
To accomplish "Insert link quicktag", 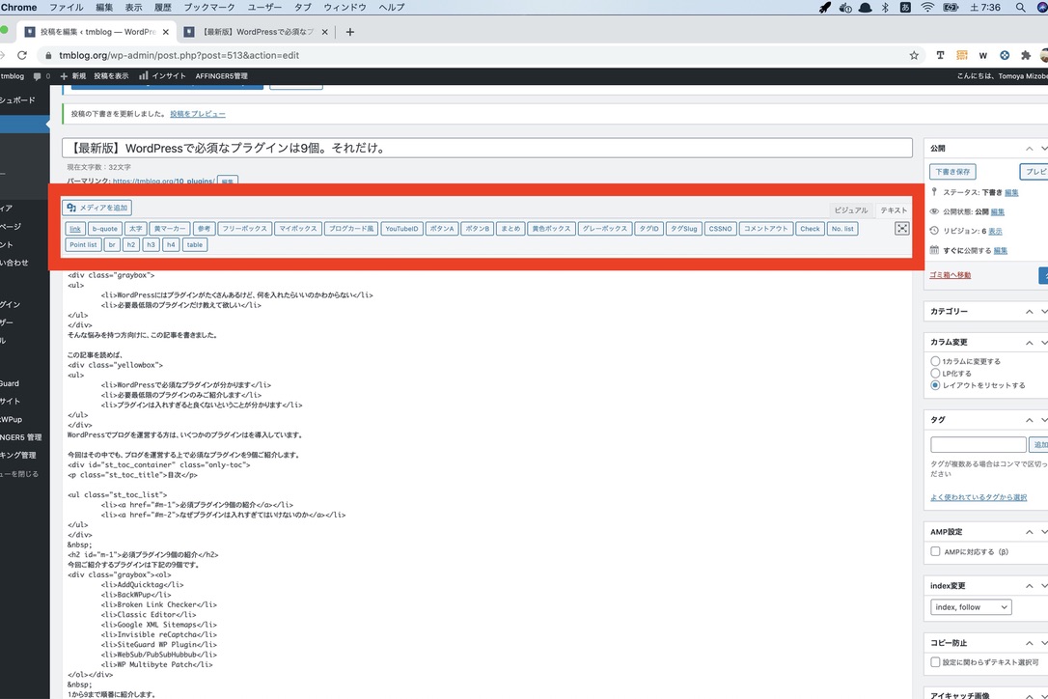I will coord(75,229).
